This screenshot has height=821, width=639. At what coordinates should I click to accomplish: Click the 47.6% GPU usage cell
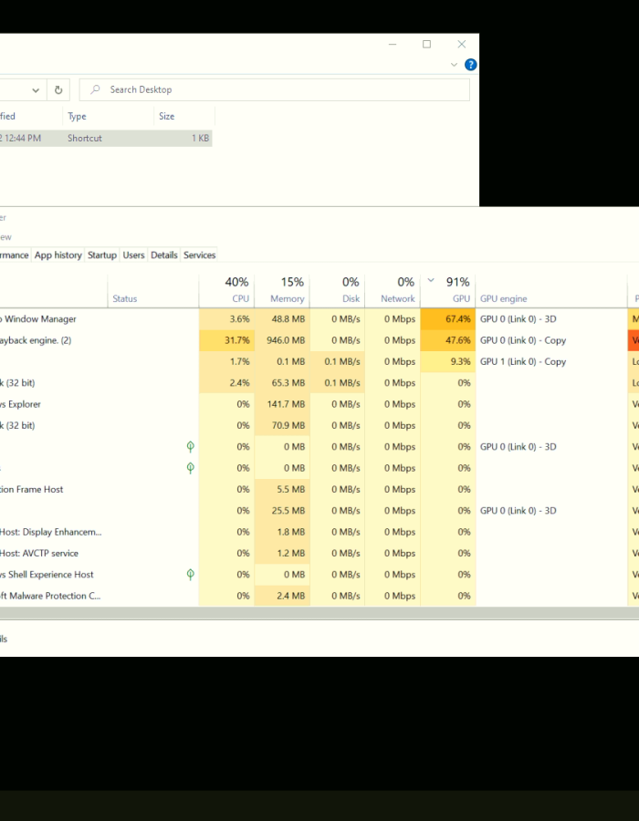(448, 340)
